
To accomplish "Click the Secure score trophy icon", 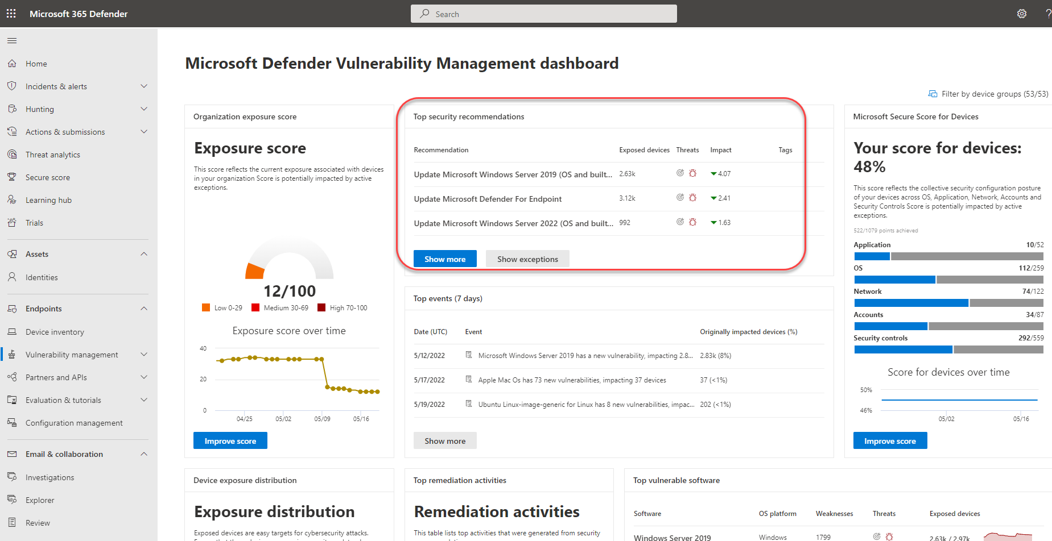I will point(12,177).
